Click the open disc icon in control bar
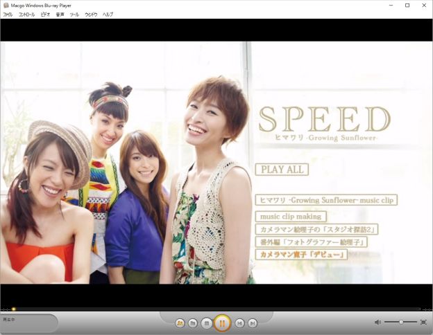The height and width of the screenshot is (335, 433). click(180, 323)
